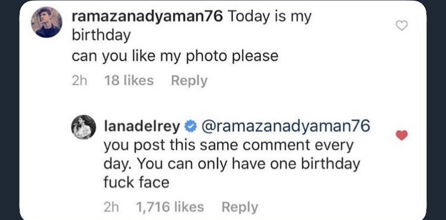Open the lanadelrey username link
This screenshot has height=220, width=446.
pyautogui.click(x=142, y=127)
